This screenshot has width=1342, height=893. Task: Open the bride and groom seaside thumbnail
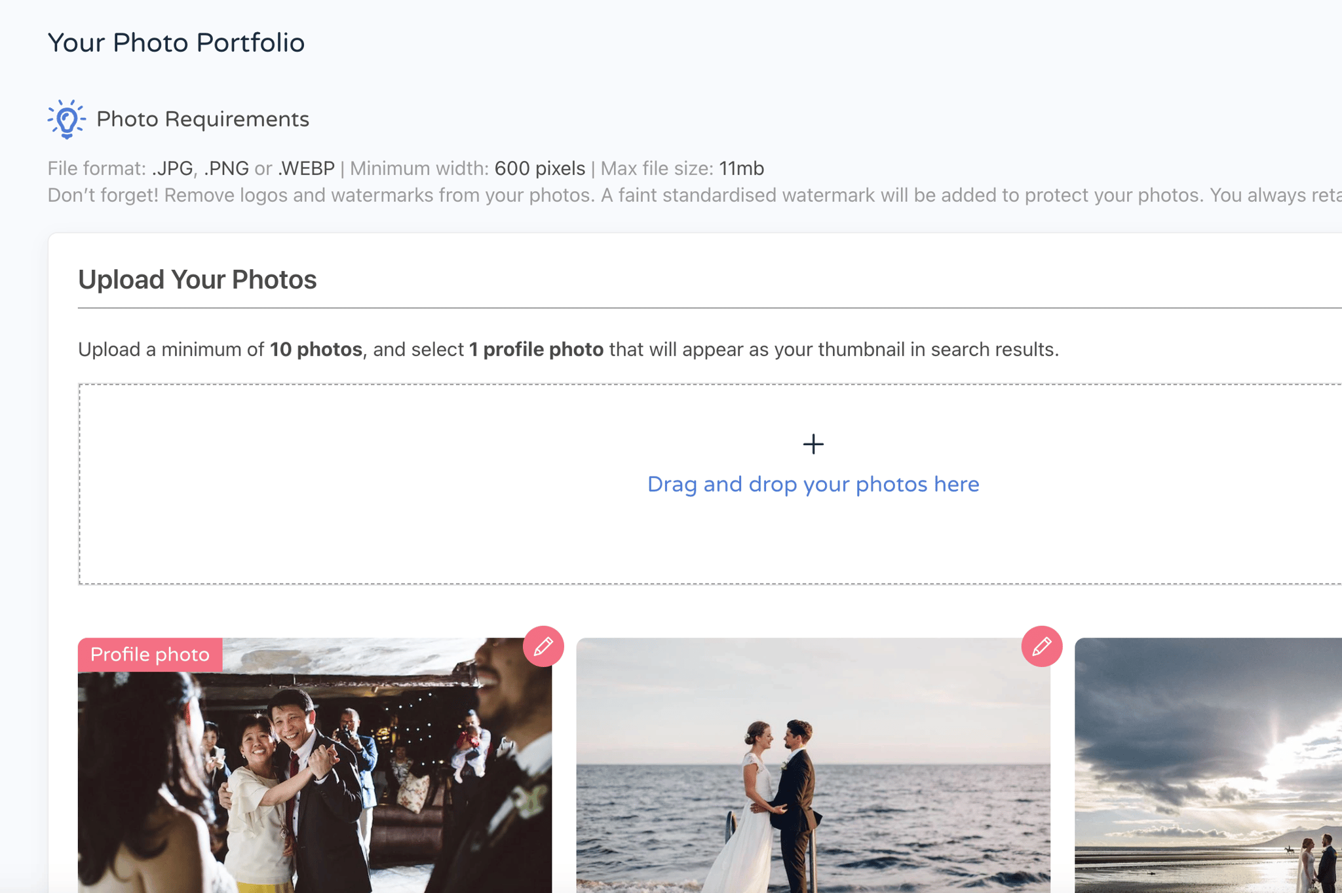point(813,766)
